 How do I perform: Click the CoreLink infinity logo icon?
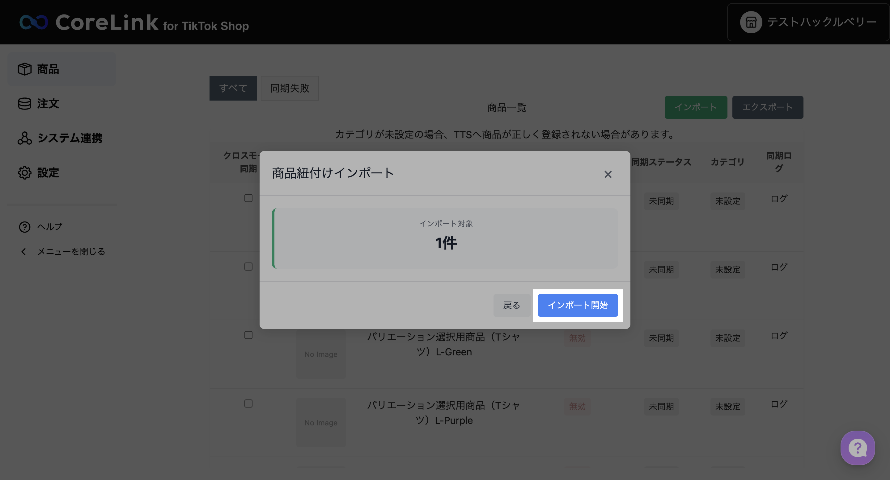pyautogui.click(x=33, y=23)
